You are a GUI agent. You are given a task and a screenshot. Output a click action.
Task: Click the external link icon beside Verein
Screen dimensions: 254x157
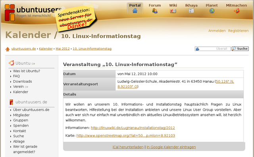point(27,87)
